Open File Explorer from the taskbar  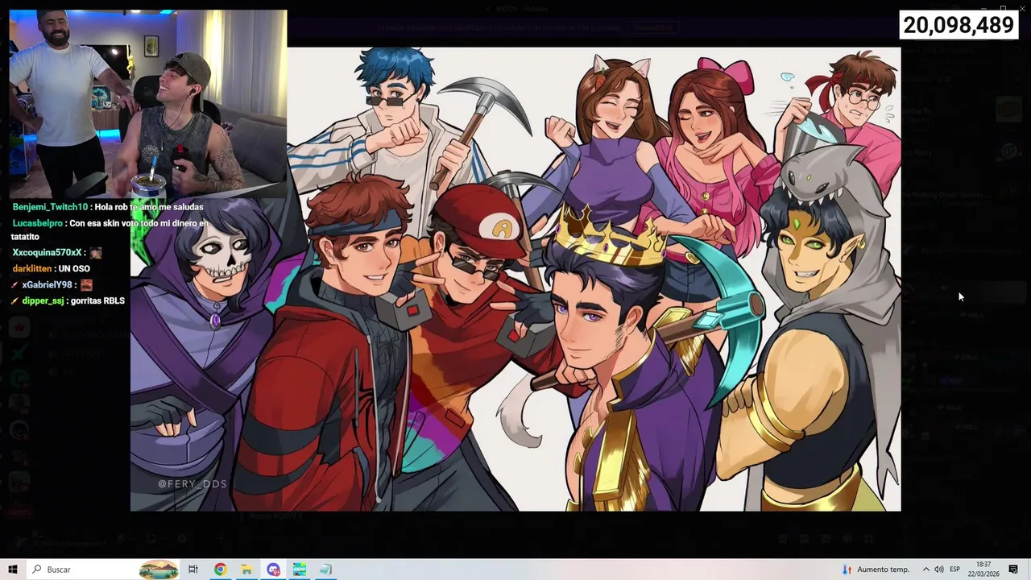click(x=246, y=570)
